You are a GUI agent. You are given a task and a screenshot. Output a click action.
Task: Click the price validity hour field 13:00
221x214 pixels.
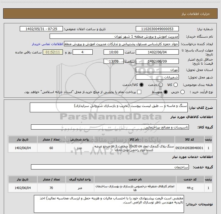pos(114,61)
